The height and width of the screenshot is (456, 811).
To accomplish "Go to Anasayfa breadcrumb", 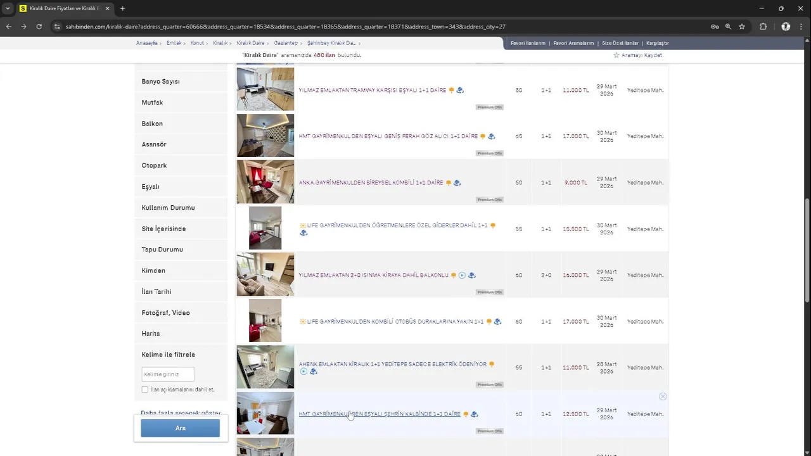I will [x=146, y=43].
